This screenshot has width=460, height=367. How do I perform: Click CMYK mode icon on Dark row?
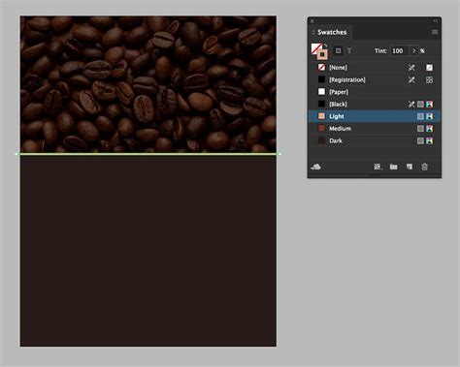pos(429,140)
